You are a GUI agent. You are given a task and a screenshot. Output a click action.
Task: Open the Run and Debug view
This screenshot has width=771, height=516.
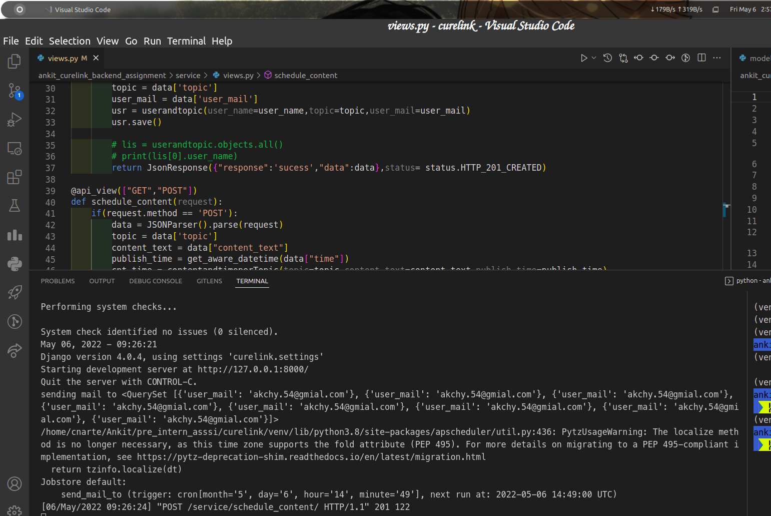coord(15,120)
